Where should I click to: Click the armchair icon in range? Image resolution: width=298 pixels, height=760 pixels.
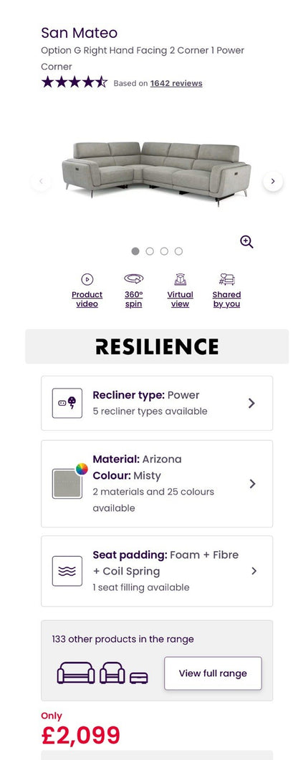pyautogui.click(x=112, y=673)
